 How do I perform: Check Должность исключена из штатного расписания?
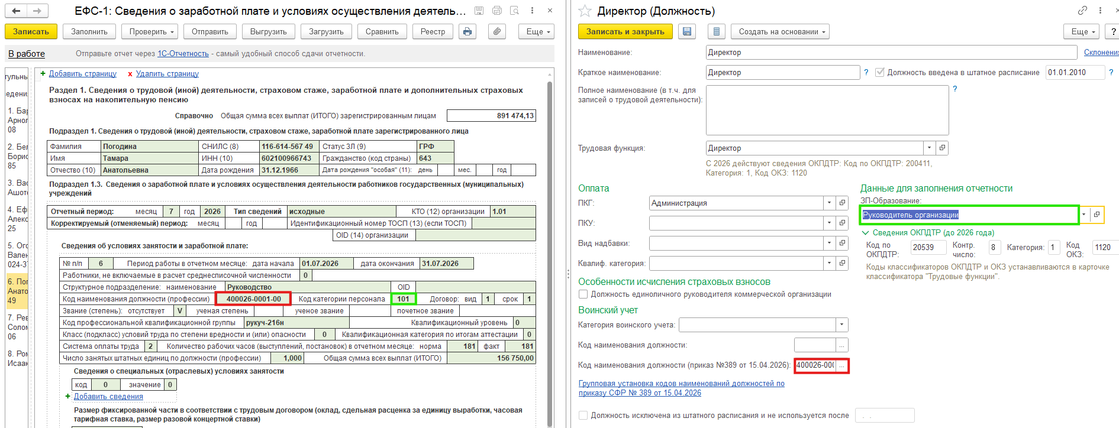(583, 416)
